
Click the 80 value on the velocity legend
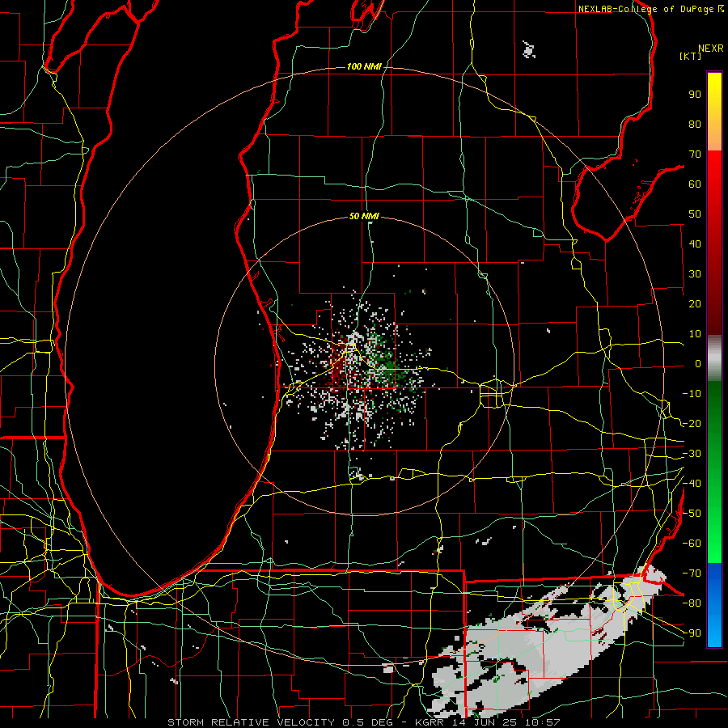point(695,125)
